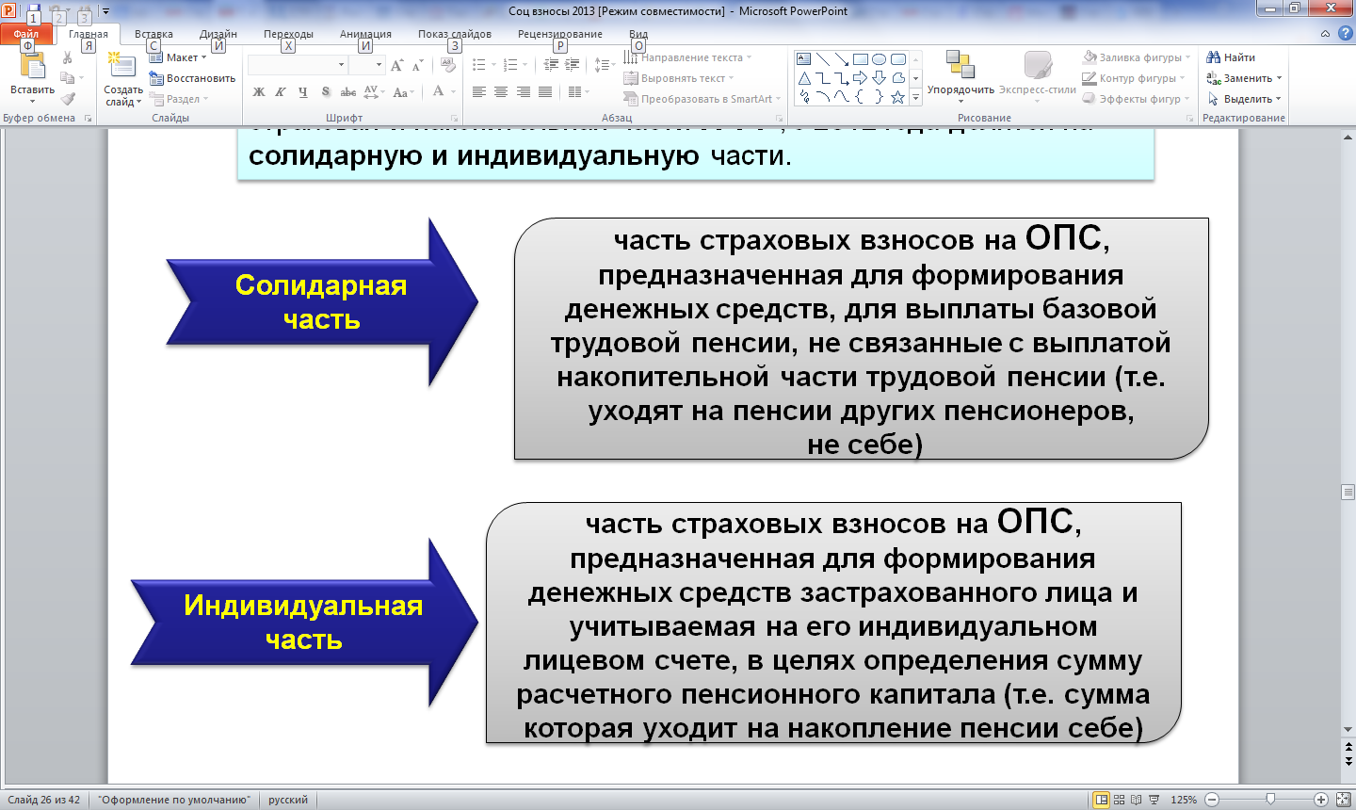Switch to the Вставка tab
Image resolution: width=1356 pixels, height=810 pixels.
coord(153,34)
